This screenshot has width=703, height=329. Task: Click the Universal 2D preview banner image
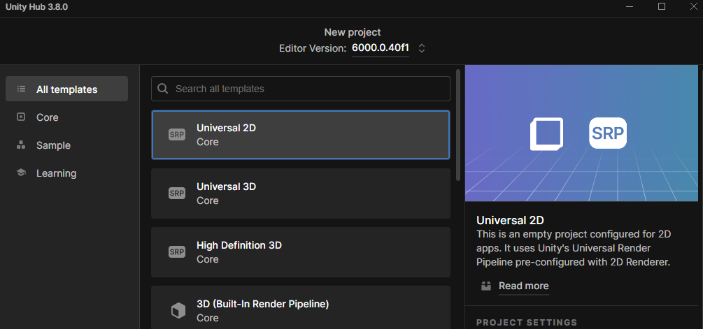tap(581, 133)
